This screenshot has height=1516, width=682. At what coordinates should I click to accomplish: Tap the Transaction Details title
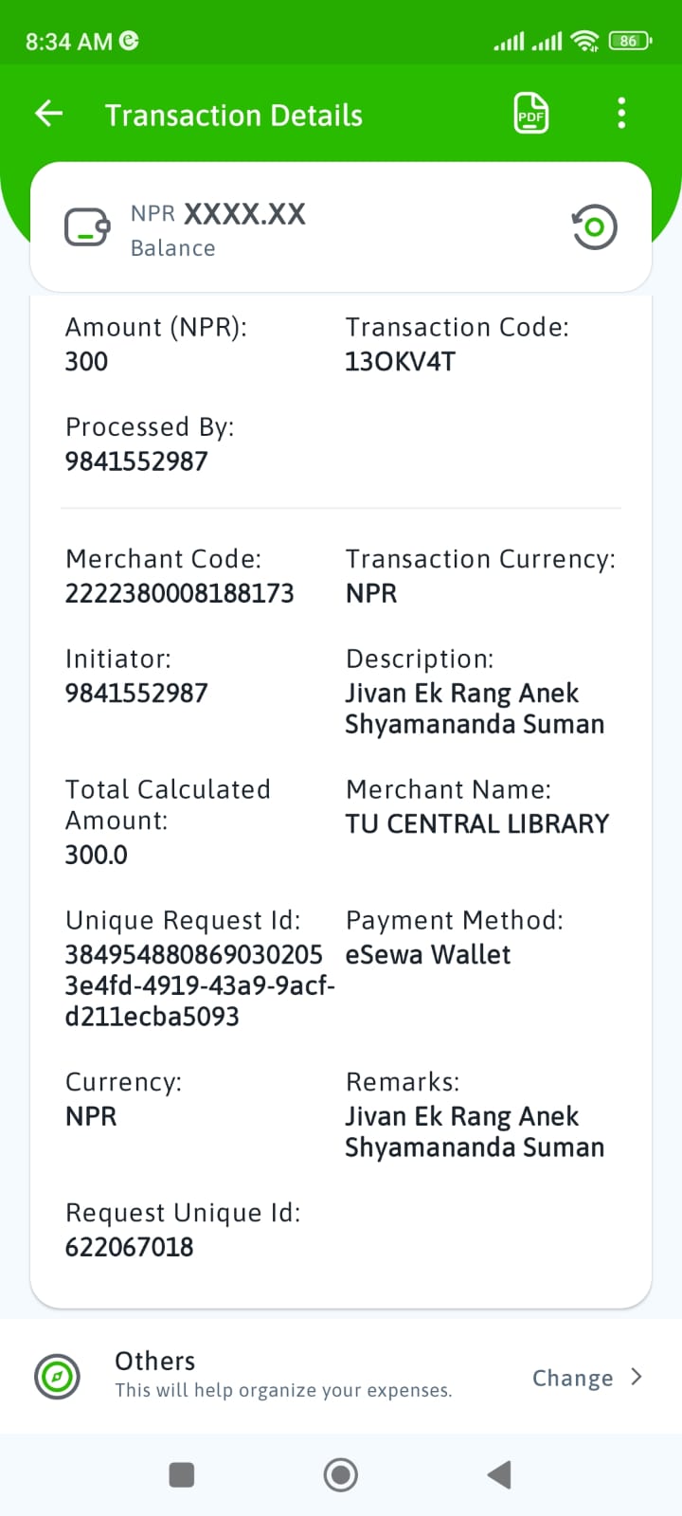click(233, 116)
